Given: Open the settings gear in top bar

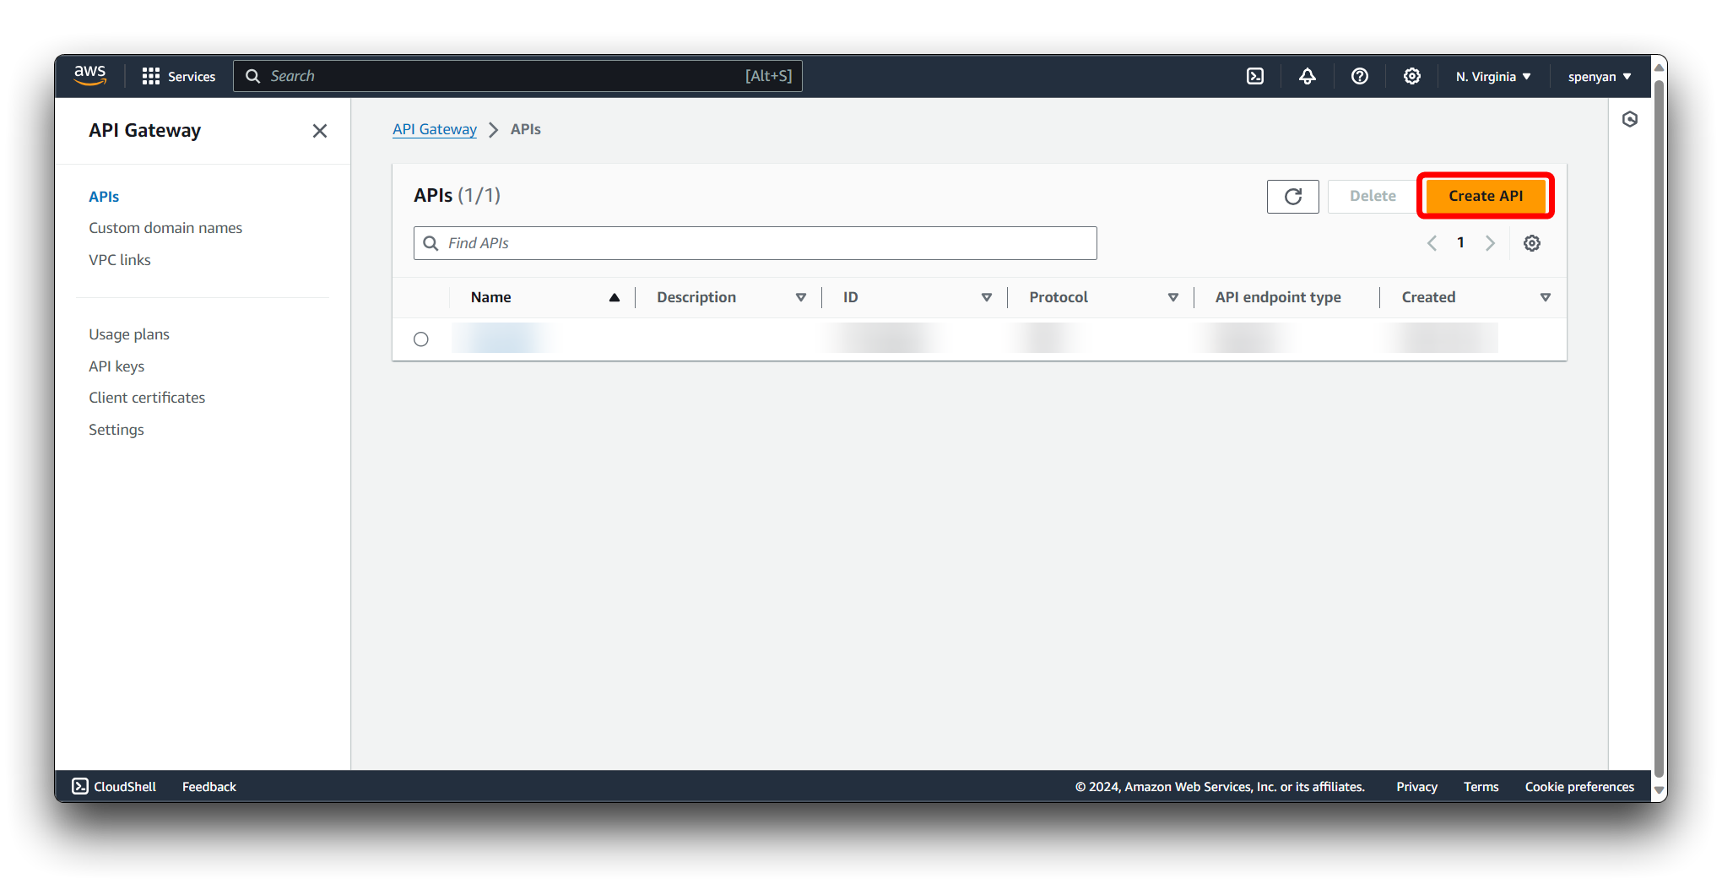Looking at the screenshot, I should coord(1412,76).
